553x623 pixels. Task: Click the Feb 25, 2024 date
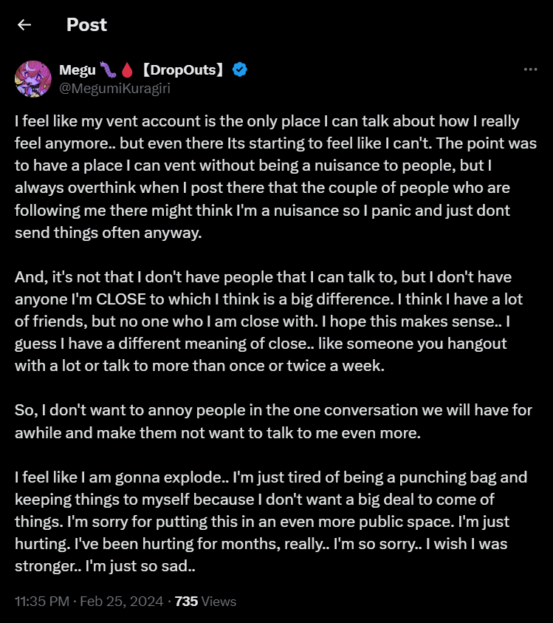tap(122, 601)
